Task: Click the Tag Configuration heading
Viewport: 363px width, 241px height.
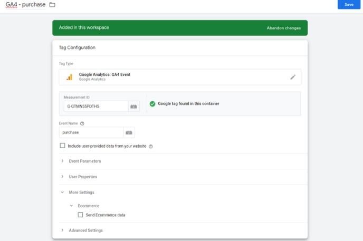Action: [x=77, y=47]
